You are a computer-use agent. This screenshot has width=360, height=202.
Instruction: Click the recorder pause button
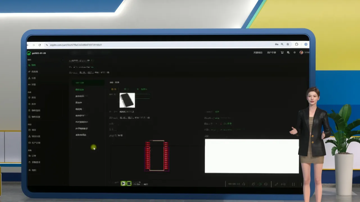[293, 184]
